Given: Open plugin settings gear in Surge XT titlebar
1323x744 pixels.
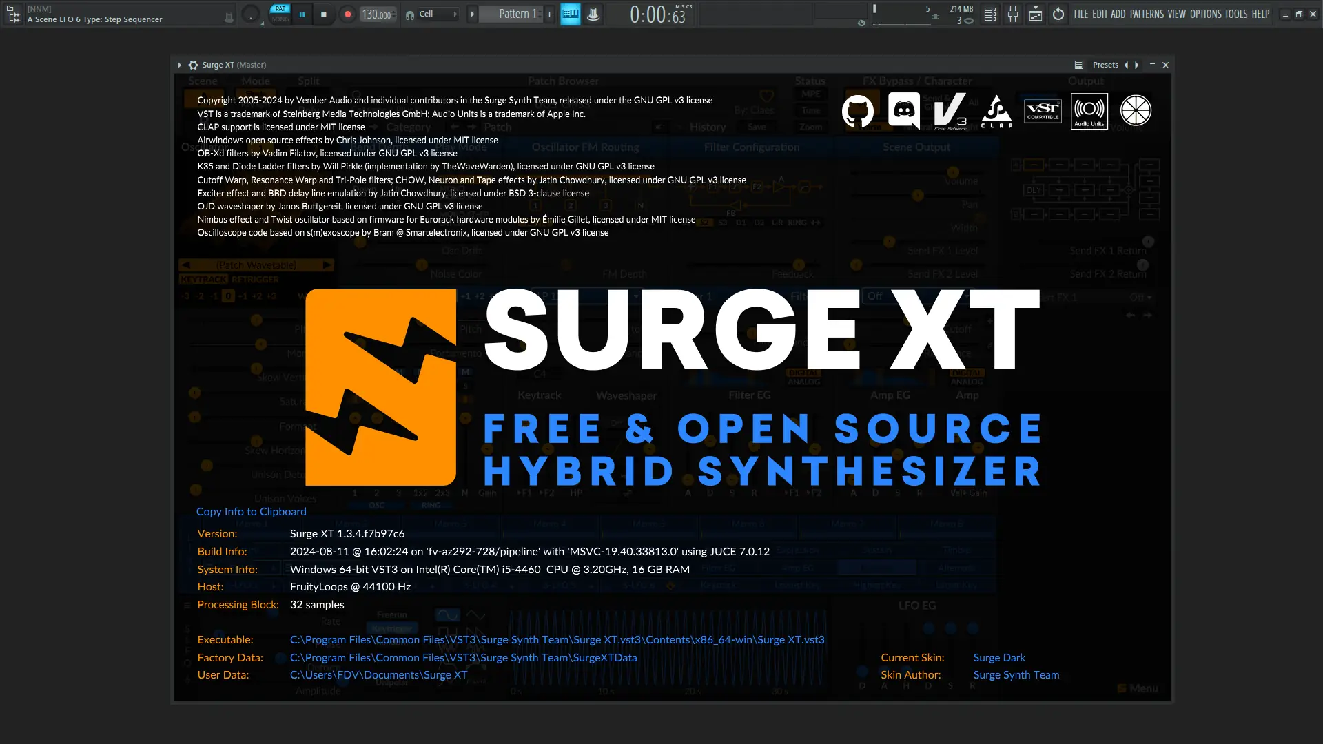Looking at the screenshot, I should click(193, 65).
